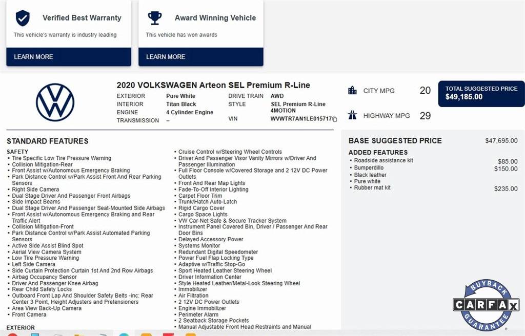
Task: Click the Titan Black interior value
Action: coord(181,104)
